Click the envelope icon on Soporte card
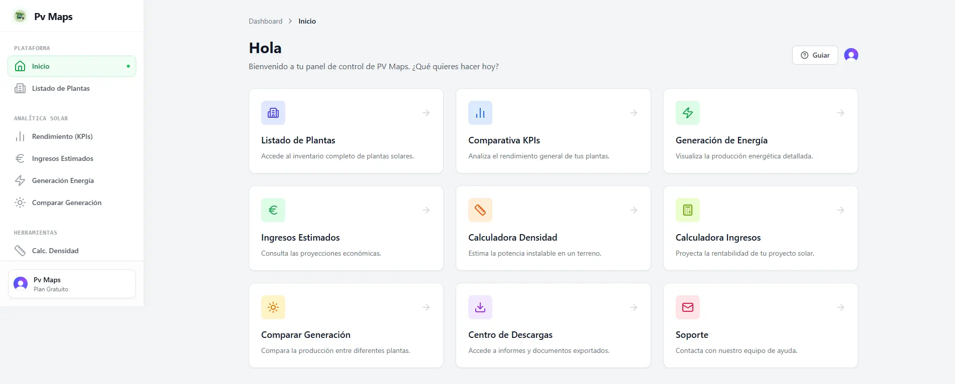This screenshot has height=384, width=955. (x=688, y=307)
